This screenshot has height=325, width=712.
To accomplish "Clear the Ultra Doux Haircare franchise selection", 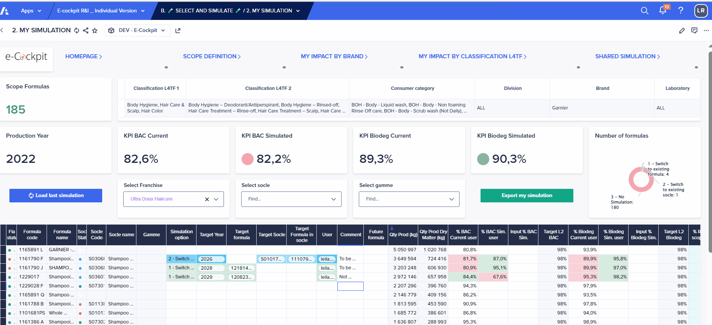I will 207,199.
